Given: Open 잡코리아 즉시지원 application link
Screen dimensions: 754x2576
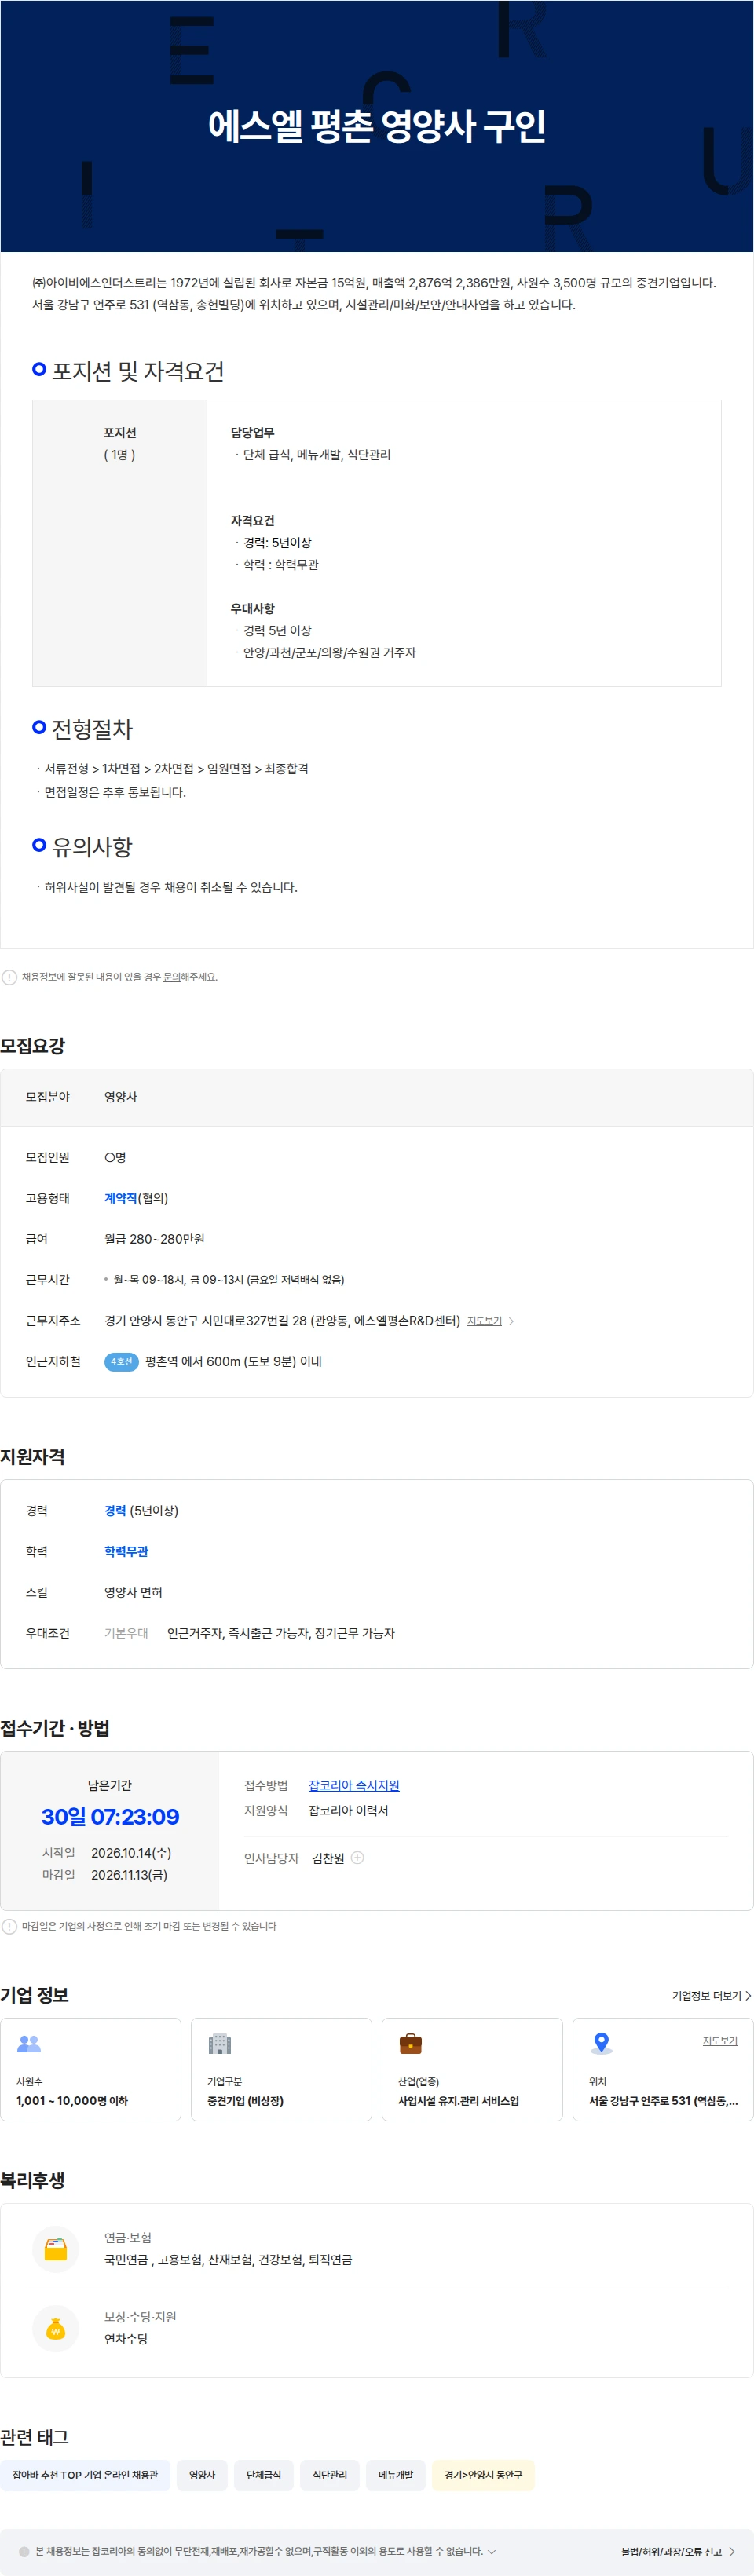Looking at the screenshot, I should point(353,1785).
